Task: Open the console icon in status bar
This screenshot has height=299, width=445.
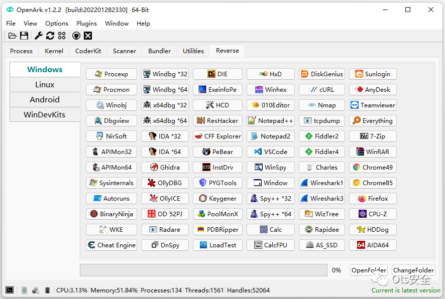Action: (10, 290)
